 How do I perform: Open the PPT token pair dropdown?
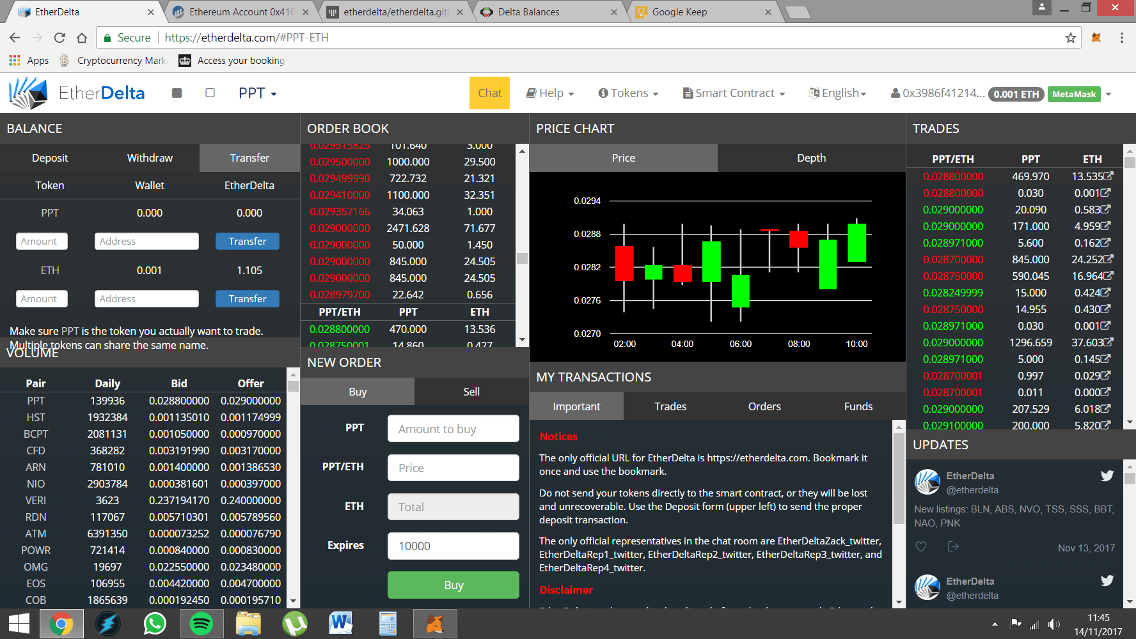(x=257, y=93)
